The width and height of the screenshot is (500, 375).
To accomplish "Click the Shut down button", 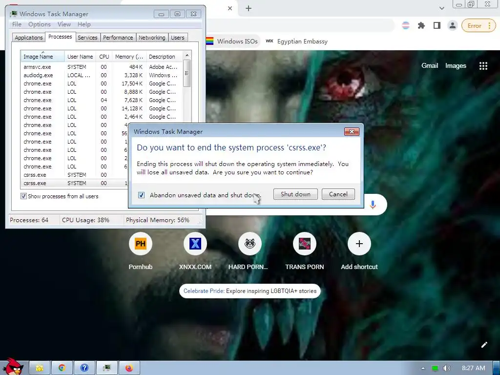I will coord(295,194).
